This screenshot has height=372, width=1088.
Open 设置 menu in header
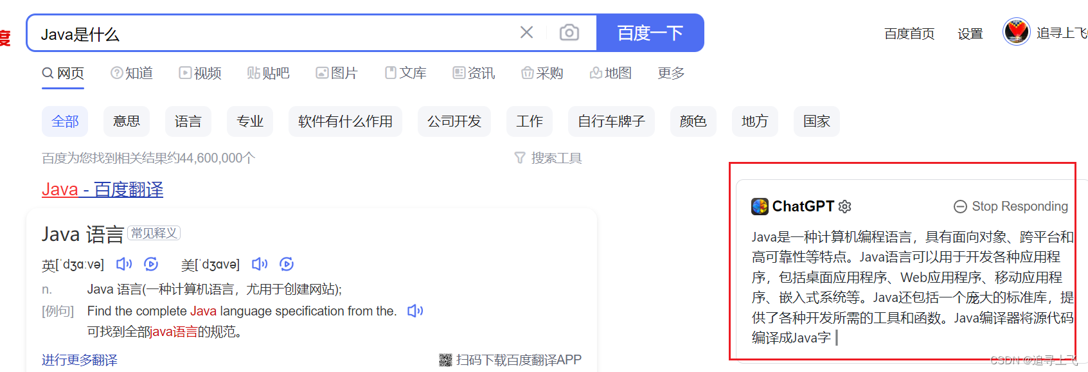click(x=970, y=33)
